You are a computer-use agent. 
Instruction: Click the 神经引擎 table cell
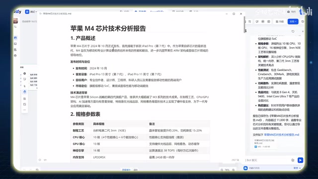coord(79,151)
